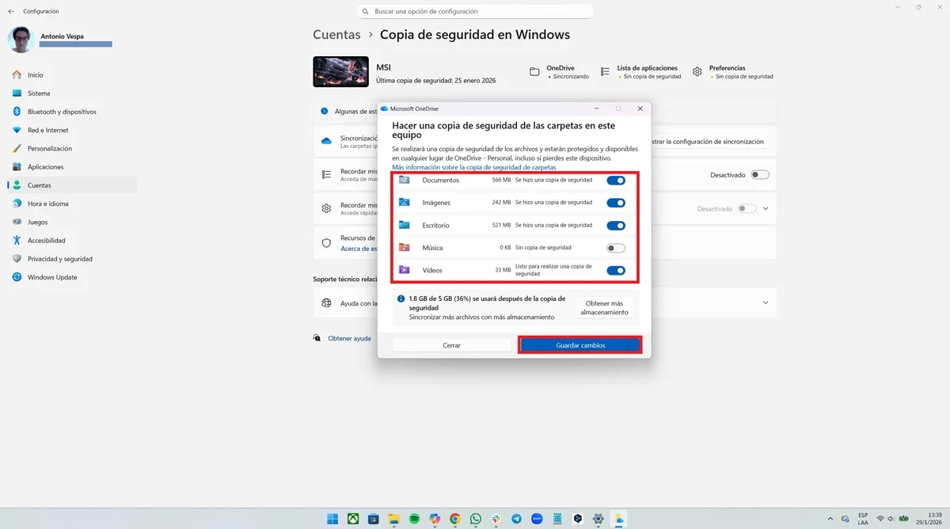Screen dimensions: 950x529
Task: Open WhatsApp from the taskbar
Action: (476, 519)
